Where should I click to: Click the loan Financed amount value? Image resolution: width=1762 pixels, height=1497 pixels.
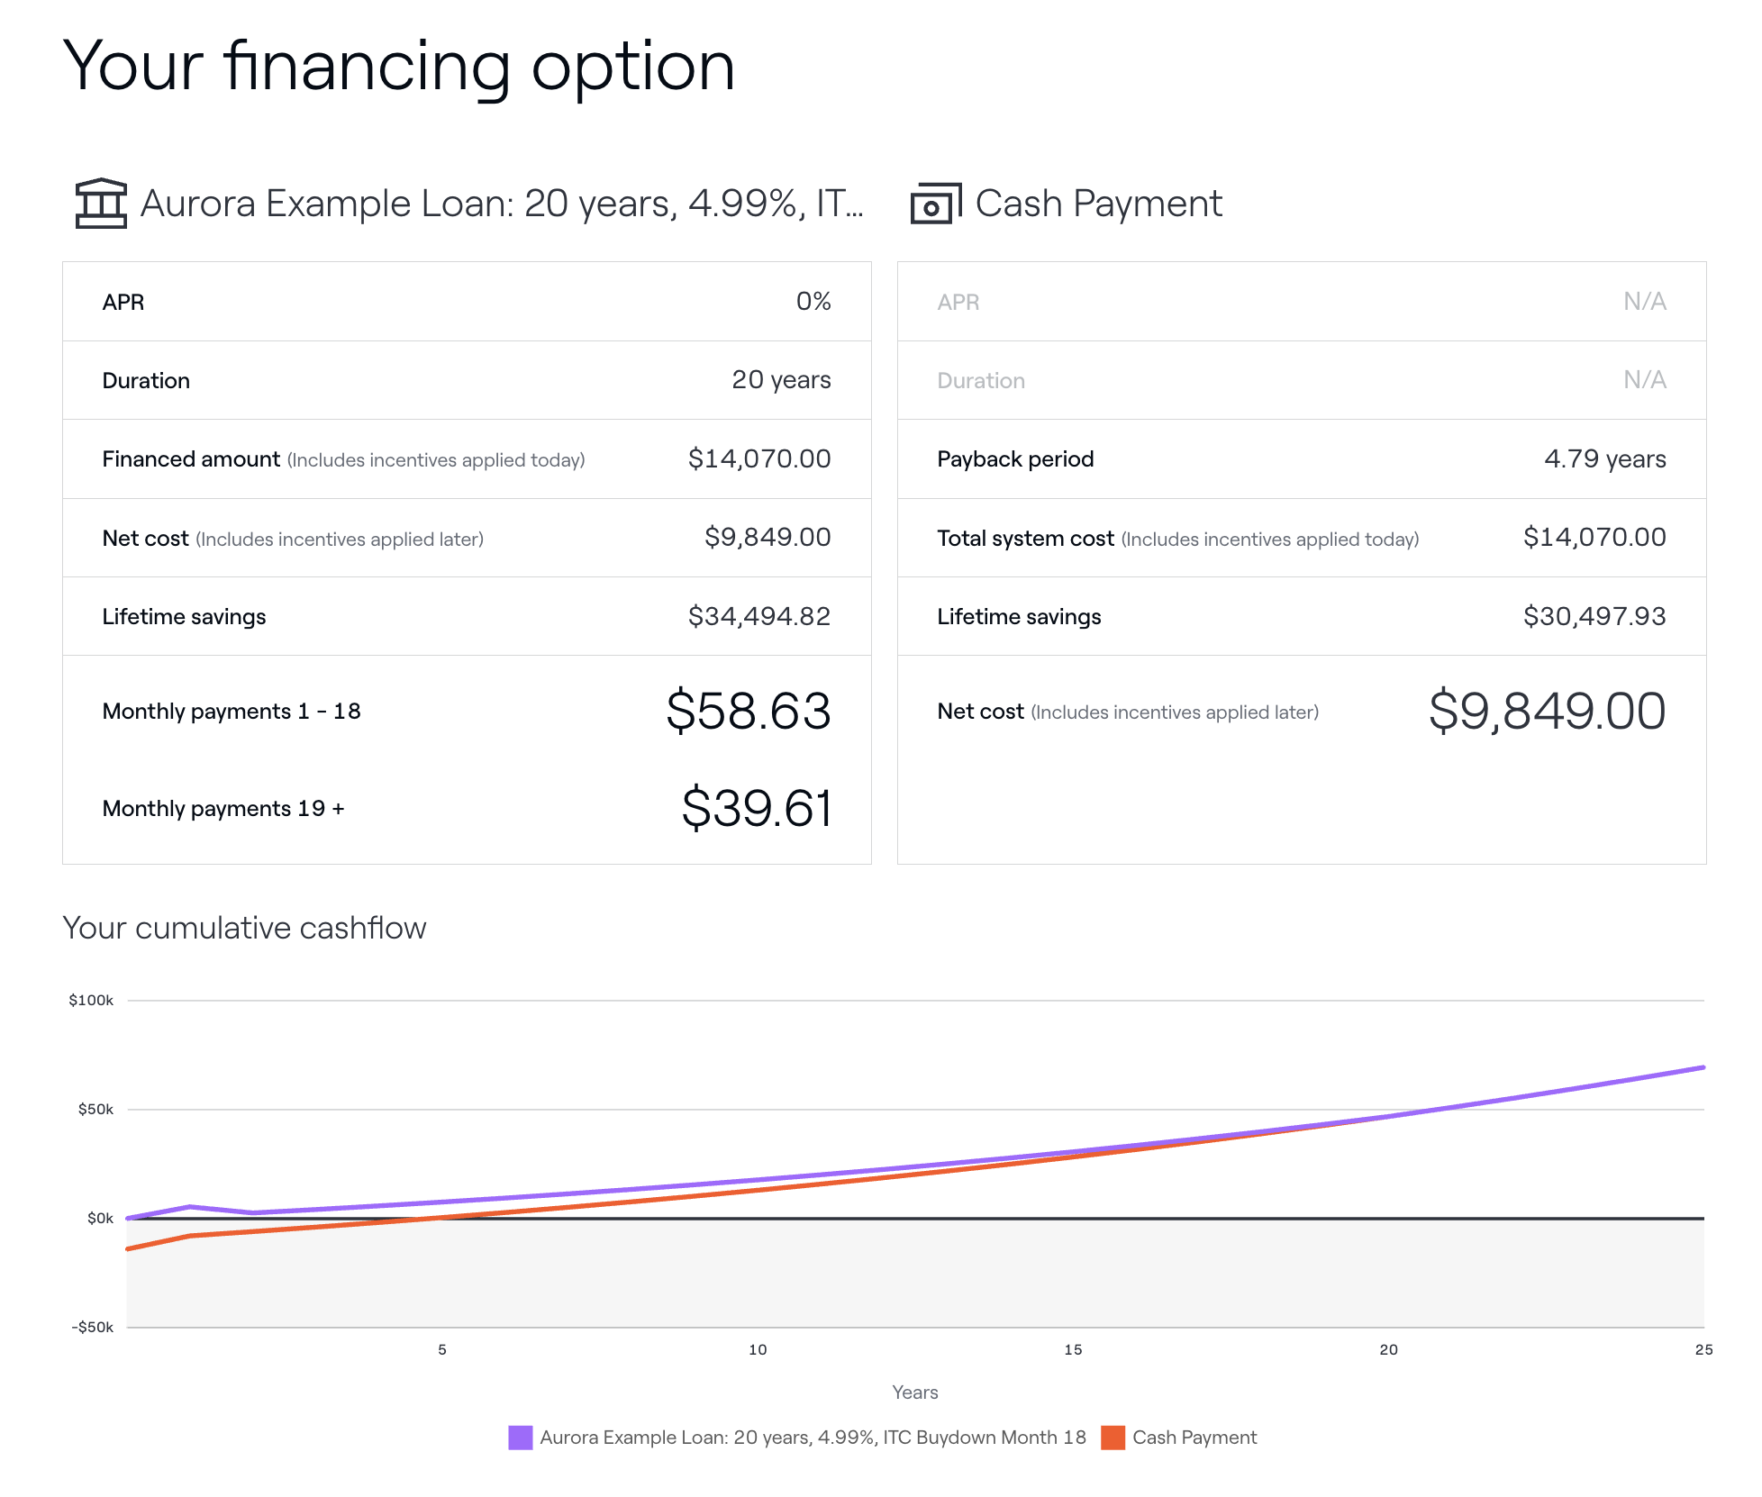pos(758,459)
